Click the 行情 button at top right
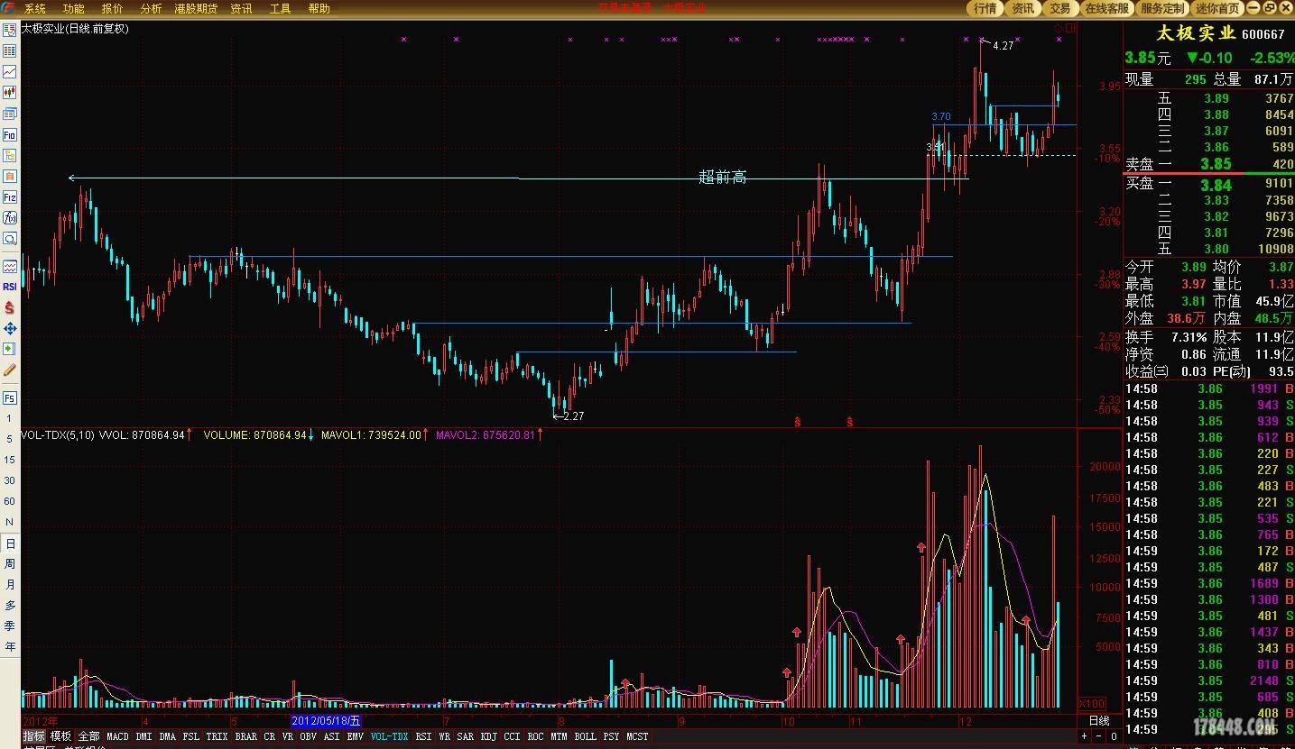The height and width of the screenshot is (749, 1295). click(x=986, y=8)
